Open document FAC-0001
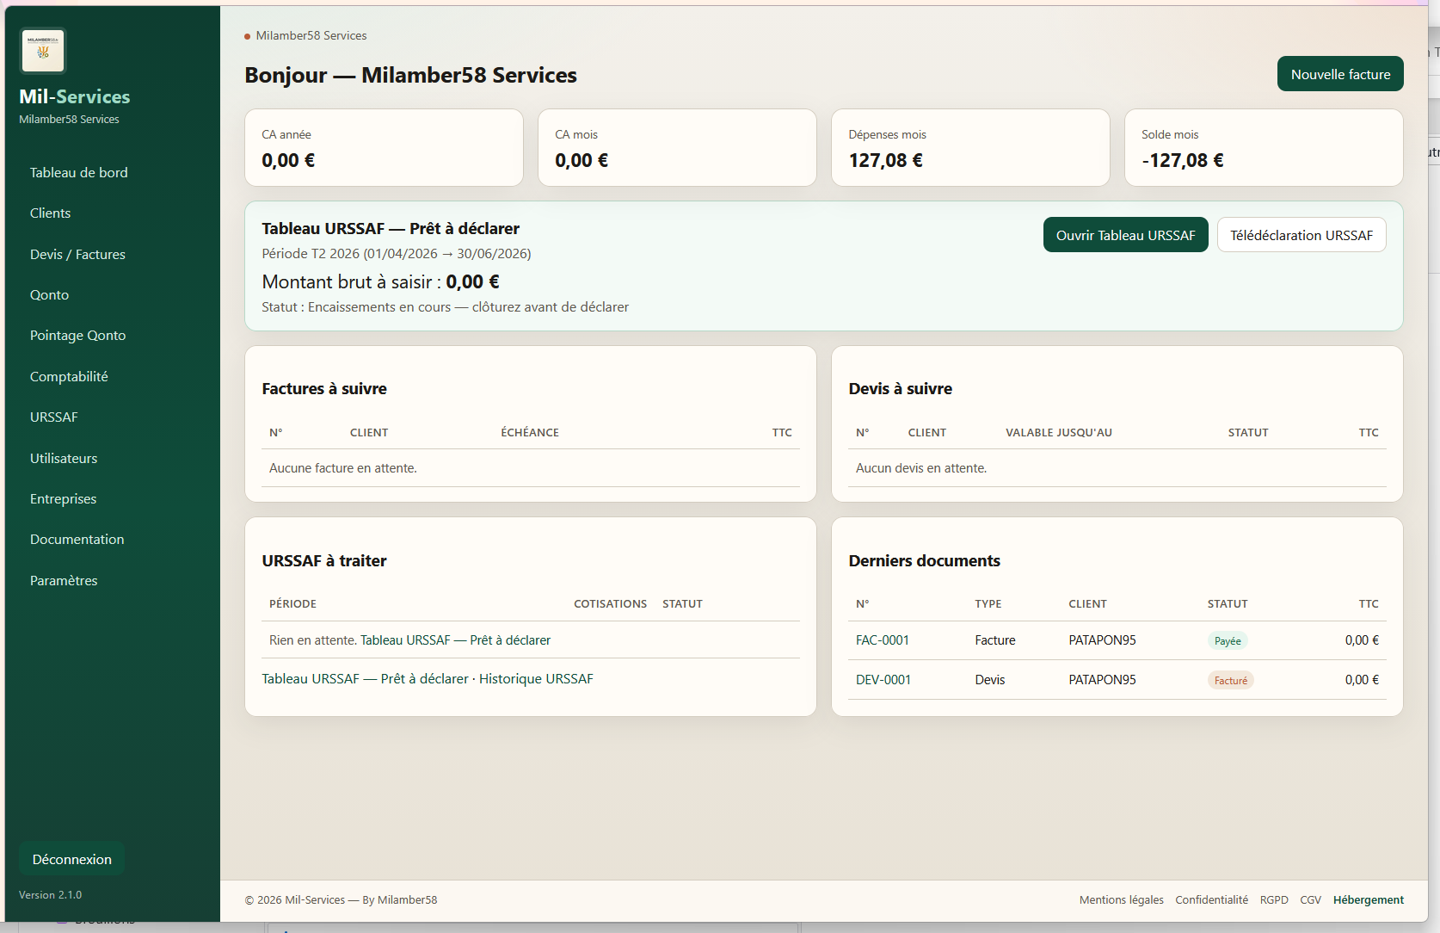Viewport: 1440px width, 933px height. coord(882,640)
